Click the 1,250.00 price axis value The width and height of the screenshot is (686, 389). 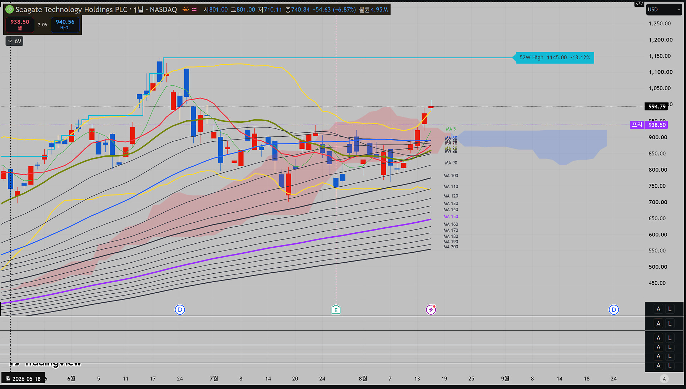660,24
